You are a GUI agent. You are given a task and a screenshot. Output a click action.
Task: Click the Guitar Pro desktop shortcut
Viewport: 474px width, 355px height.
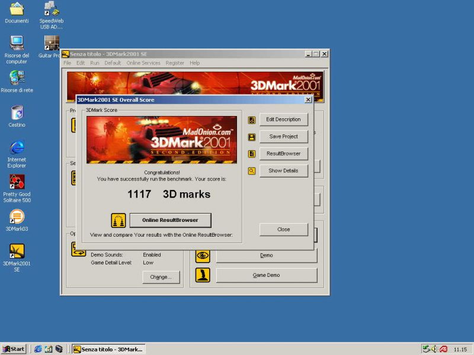tap(50, 47)
